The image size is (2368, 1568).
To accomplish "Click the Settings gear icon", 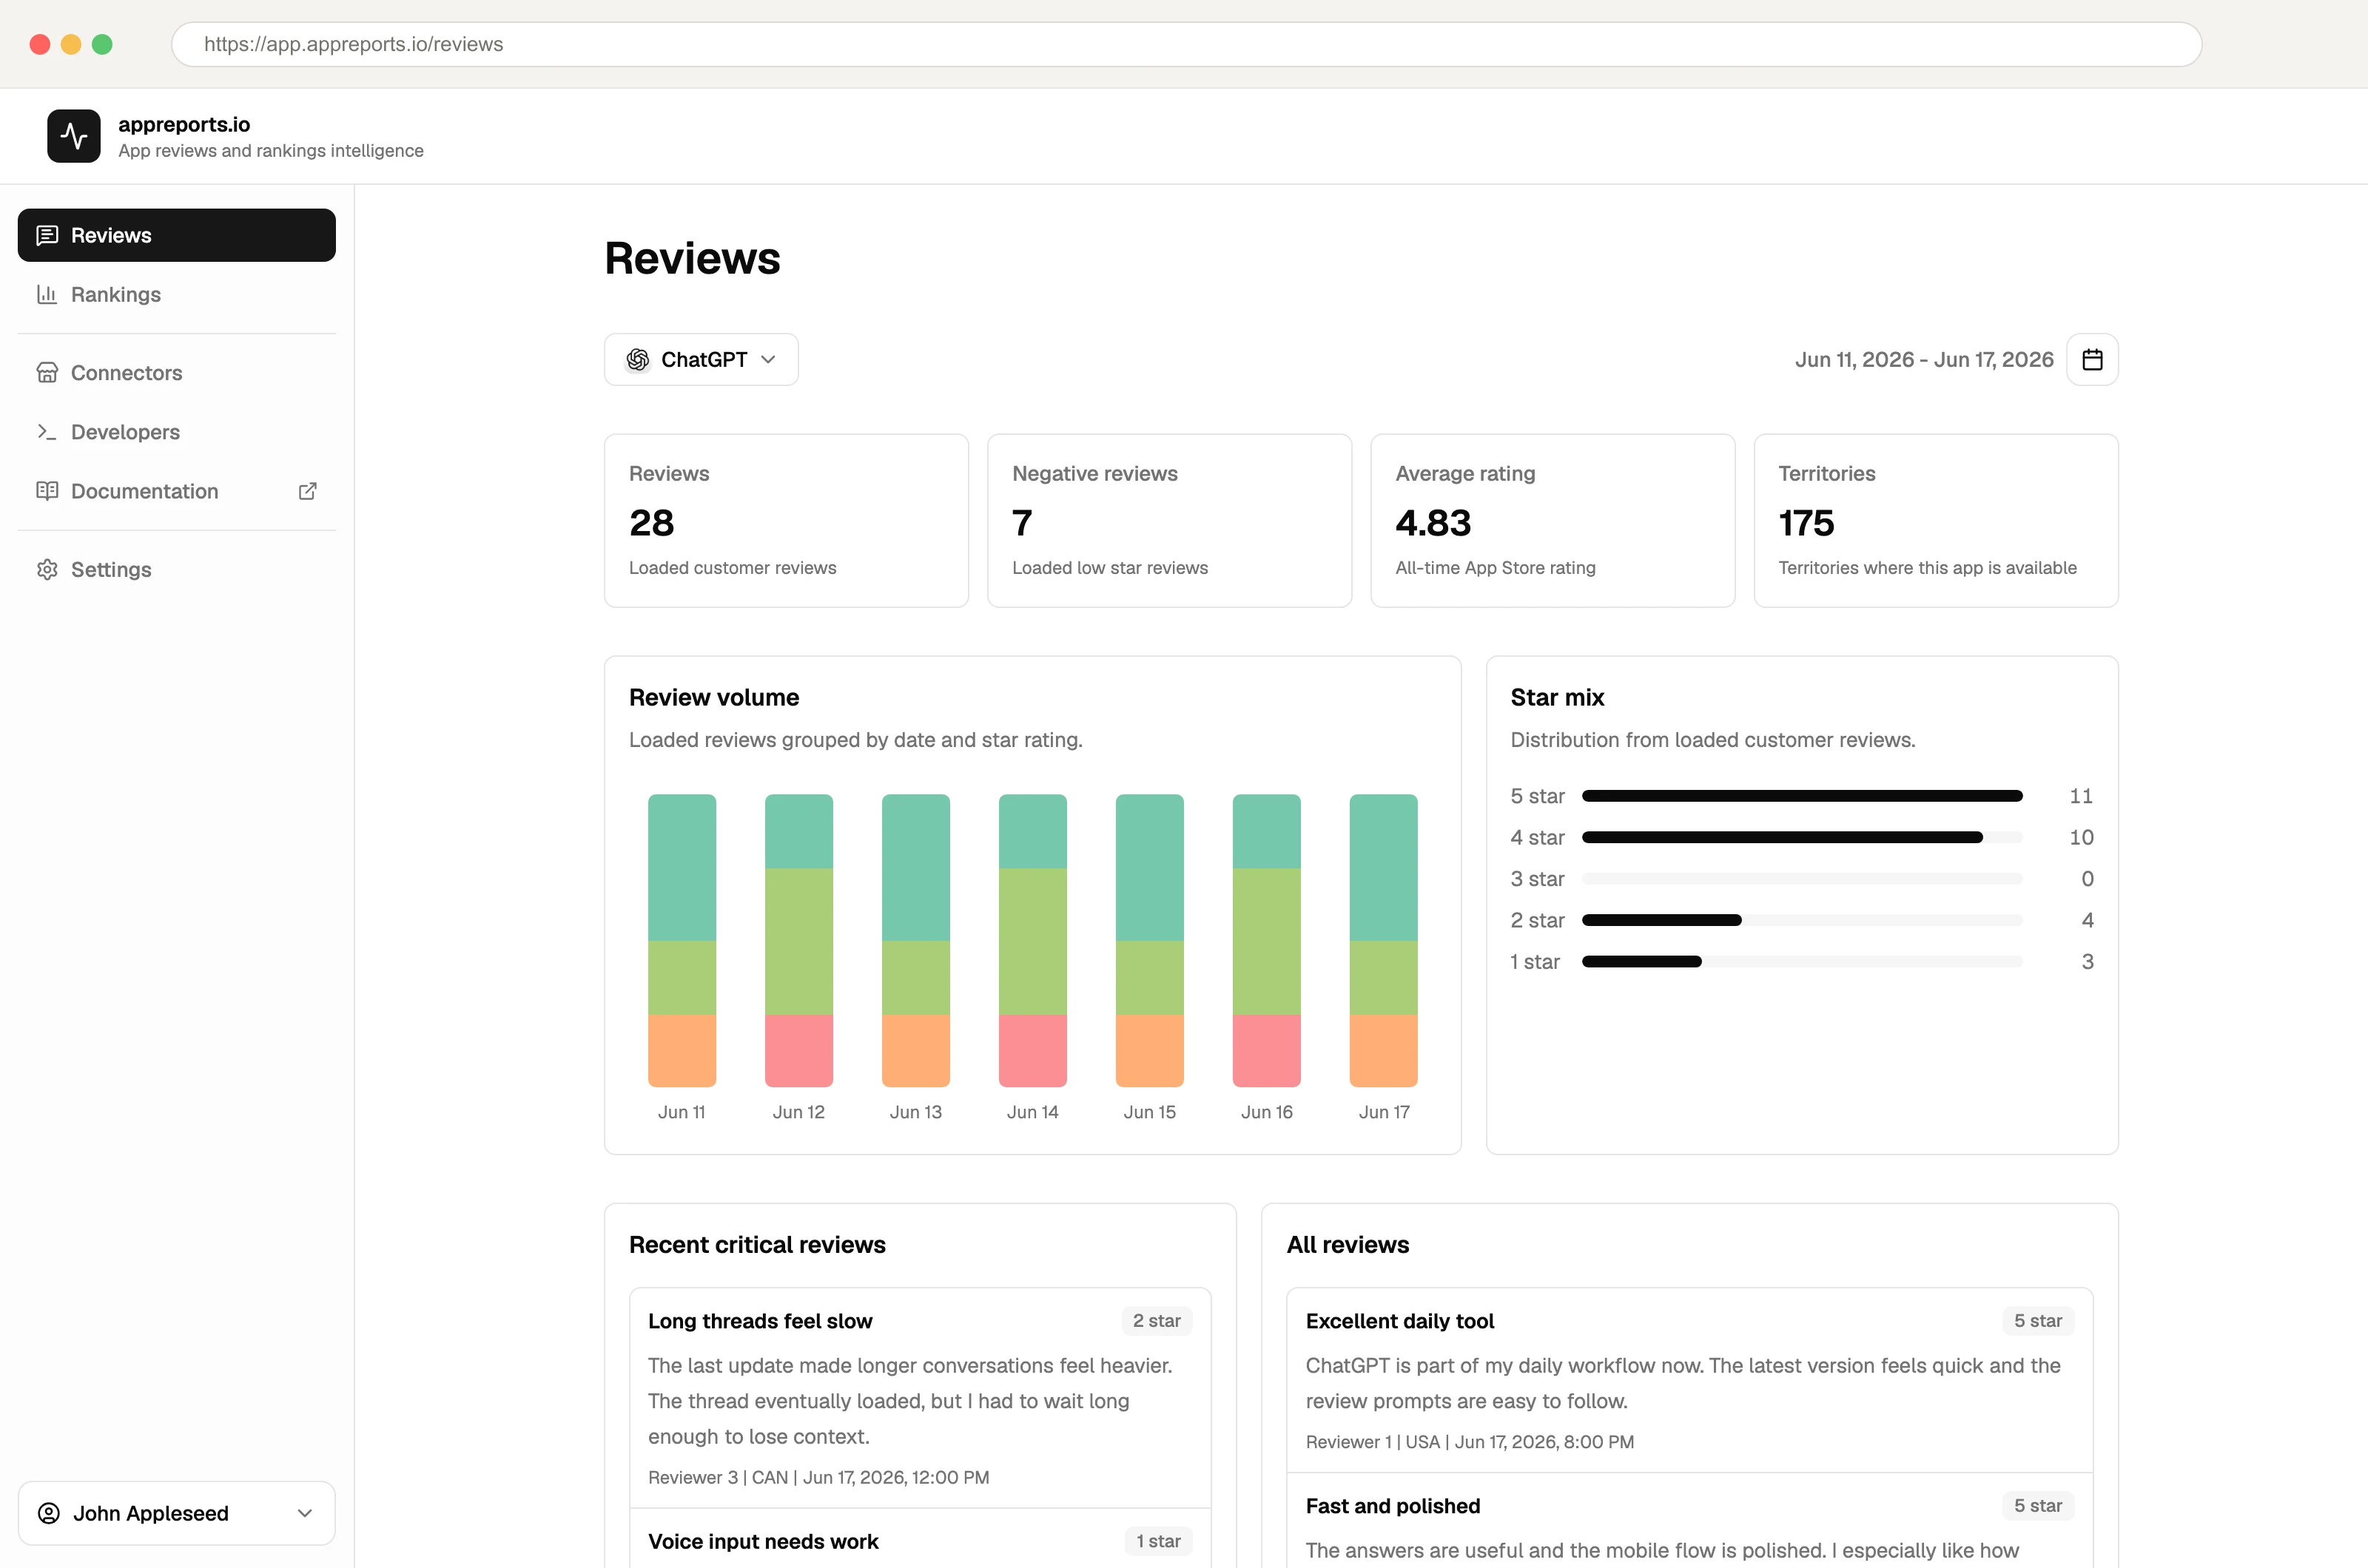I will (x=47, y=569).
